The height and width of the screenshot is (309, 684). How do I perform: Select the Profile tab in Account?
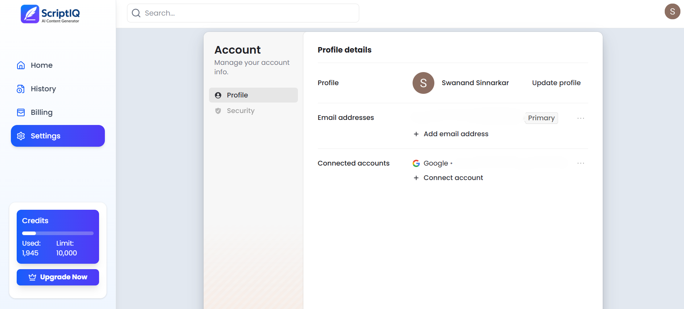coord(253,95)
